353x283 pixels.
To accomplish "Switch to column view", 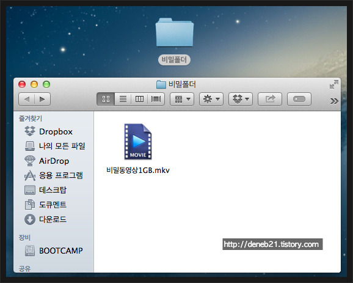I will click(139, 99).
